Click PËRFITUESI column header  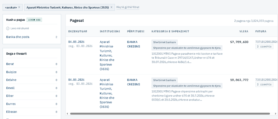[136, 32]
